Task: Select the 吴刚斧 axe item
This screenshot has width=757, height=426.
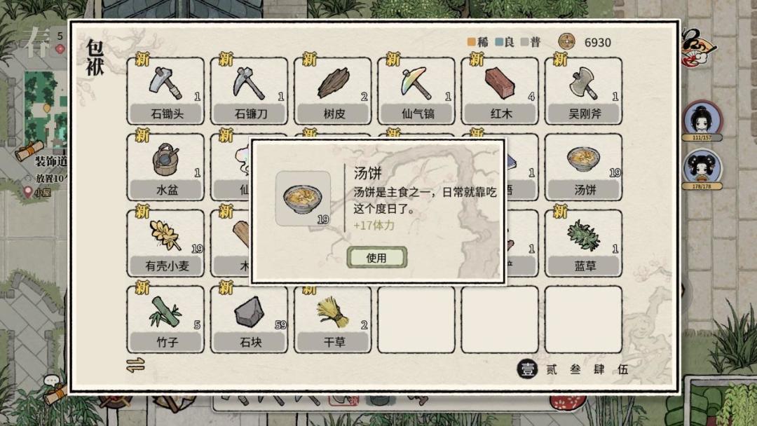Action: 583,90
